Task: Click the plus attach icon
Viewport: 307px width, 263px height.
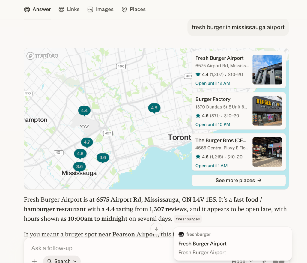Action: point(34,261)
